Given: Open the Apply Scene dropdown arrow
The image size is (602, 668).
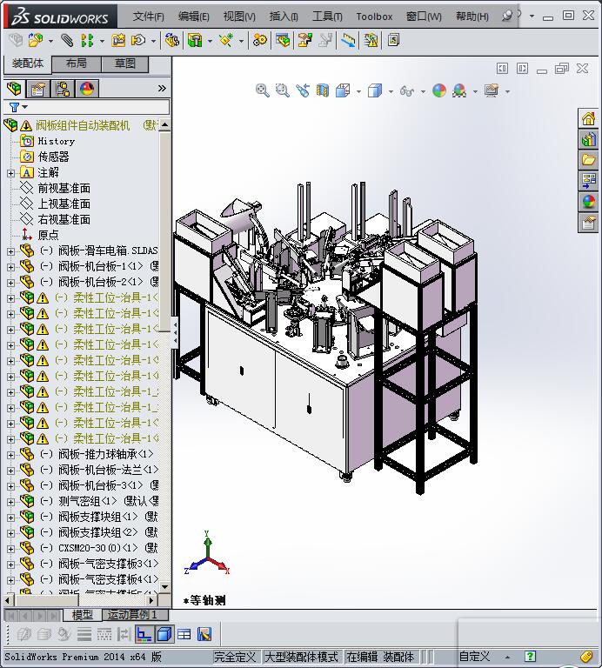Looking at the screenshot, I should 475,91.
